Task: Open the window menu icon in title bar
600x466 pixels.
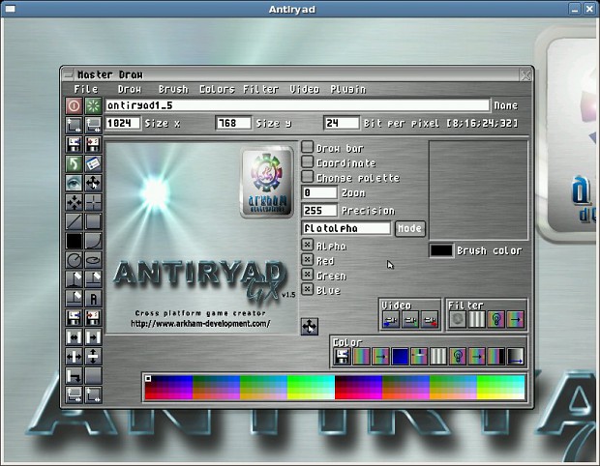Action: coord(10,9)
